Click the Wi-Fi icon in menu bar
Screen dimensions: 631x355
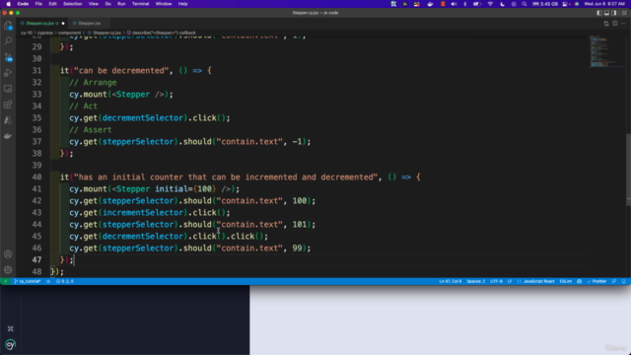[490, 4]
